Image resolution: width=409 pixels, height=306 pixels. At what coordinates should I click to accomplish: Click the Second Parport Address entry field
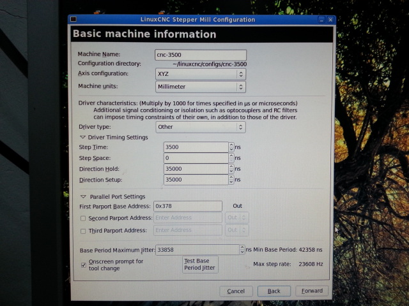point(188,218)
